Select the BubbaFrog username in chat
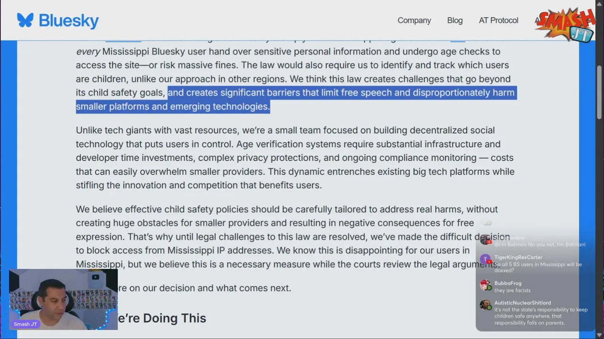The image size is (604, 339). point(508,283)
